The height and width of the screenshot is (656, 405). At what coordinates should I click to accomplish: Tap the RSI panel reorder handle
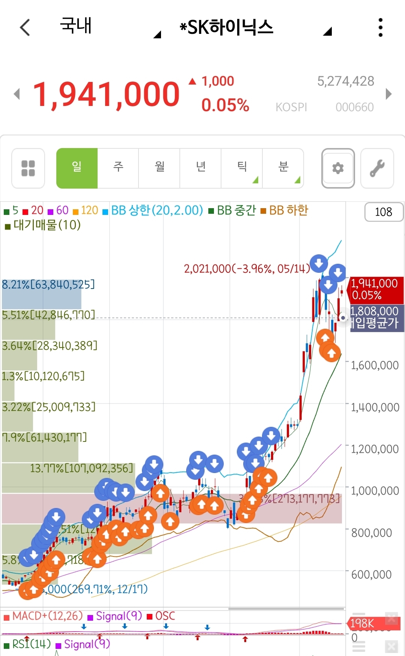359,647
